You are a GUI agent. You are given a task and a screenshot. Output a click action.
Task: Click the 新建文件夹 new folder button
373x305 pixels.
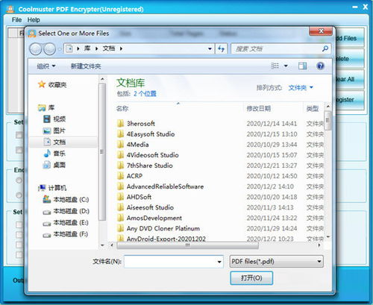click(x=86, y=66)
